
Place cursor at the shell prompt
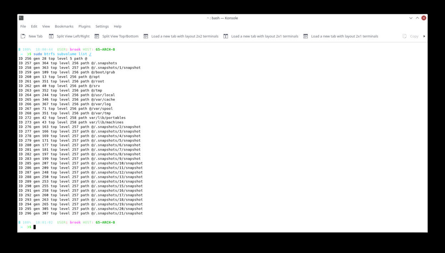click(x=35, y=227)
